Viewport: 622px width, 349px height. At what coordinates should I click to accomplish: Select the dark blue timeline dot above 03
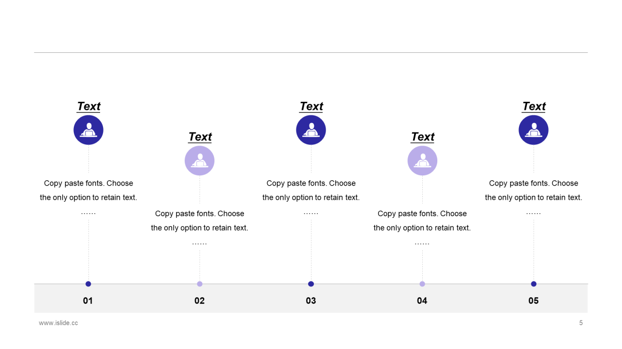[311, 284]
